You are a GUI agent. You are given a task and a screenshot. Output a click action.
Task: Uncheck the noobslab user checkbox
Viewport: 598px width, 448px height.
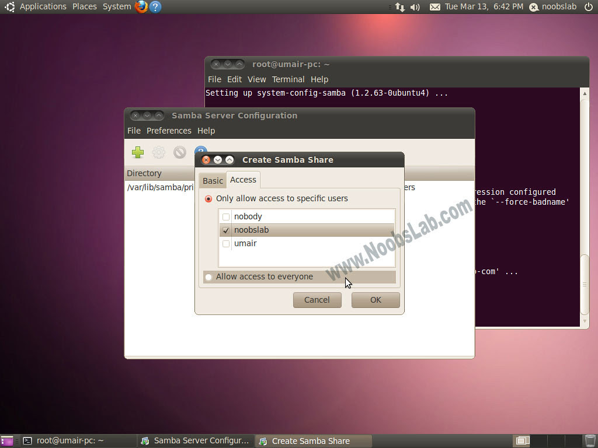coord(226,230)
